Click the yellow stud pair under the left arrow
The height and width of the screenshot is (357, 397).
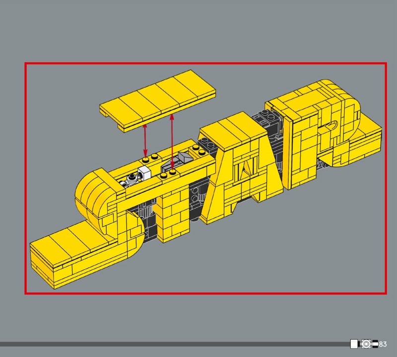pos(149,159)
